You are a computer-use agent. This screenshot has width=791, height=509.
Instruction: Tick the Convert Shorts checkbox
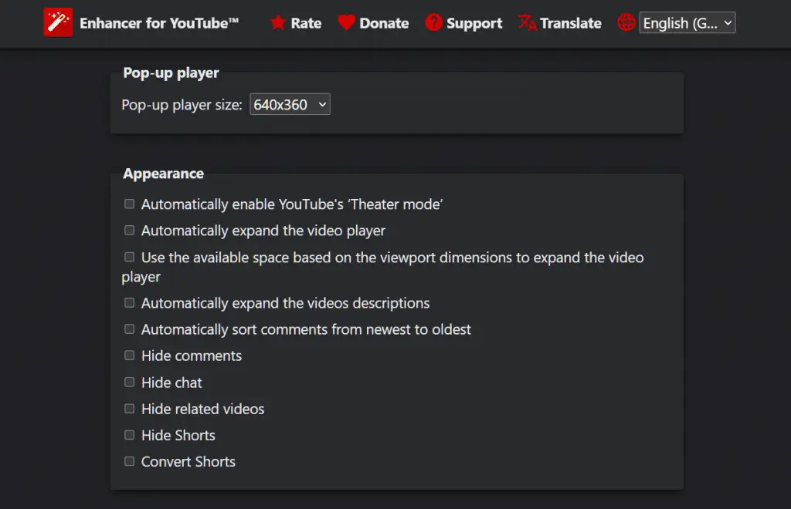pyautogui.click(x=130, y=461)
